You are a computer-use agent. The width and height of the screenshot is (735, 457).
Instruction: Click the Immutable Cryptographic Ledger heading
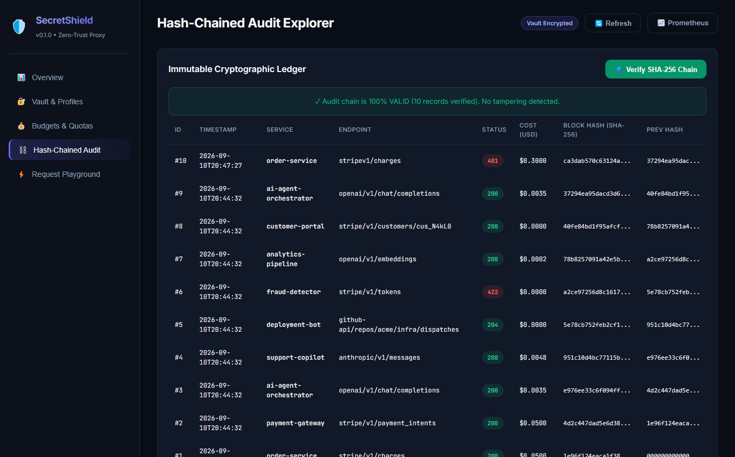coord(237,69)
